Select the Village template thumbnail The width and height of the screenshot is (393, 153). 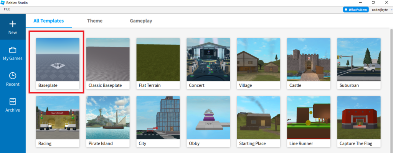tap(258, 60)
